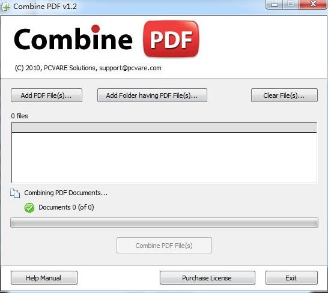The height and width of the screenshot is (293, 328).
Task: Click the file list column header
Action: [164, 127]
